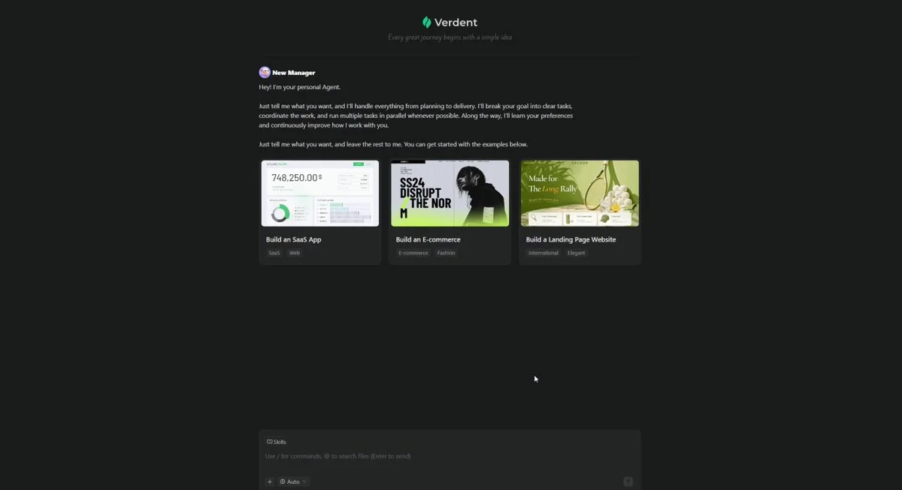The image size is (902, 490).
Task: Open the Build an SaaS App thumbnail
Action: [x=320, y=193]
